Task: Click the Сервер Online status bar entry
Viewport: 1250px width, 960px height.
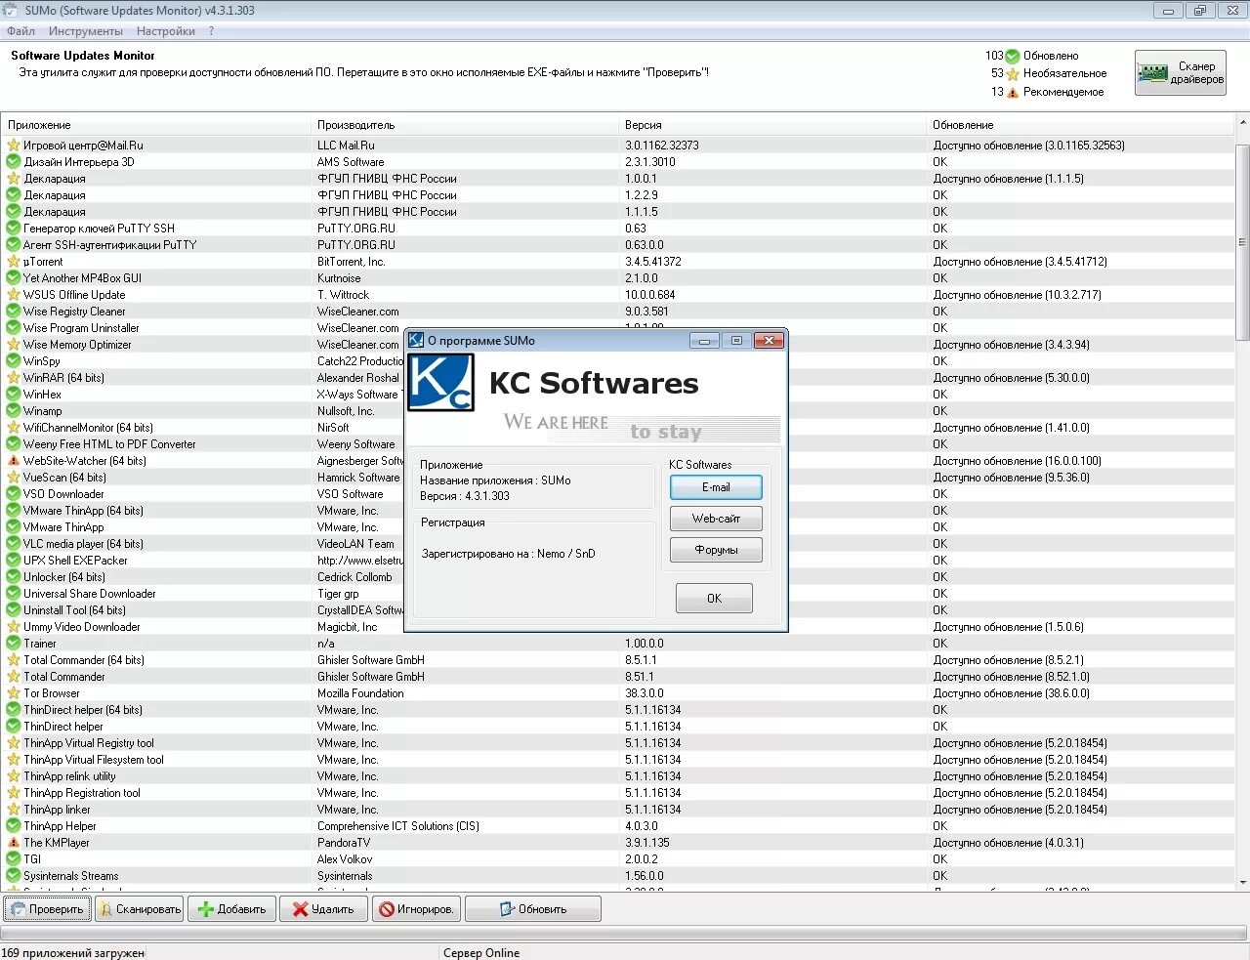Action: click(x=481, y=953)
